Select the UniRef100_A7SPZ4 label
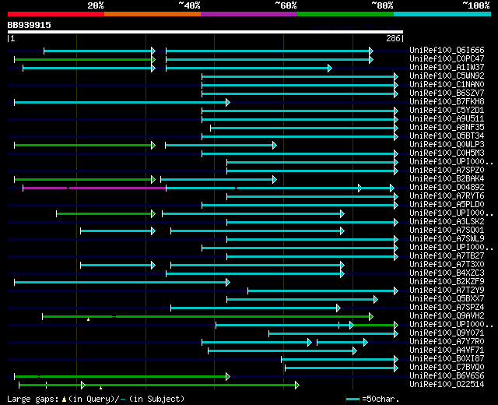The width and height of the screenshot is (498, 405). coord(447,308)
